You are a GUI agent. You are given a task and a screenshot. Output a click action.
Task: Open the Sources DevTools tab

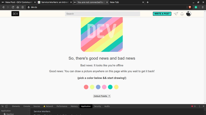37,106
